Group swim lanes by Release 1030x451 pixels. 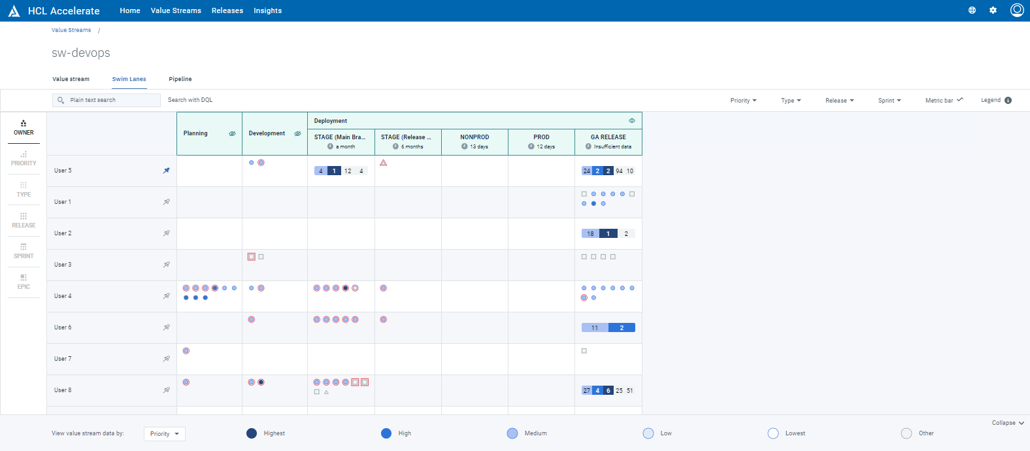24,220
